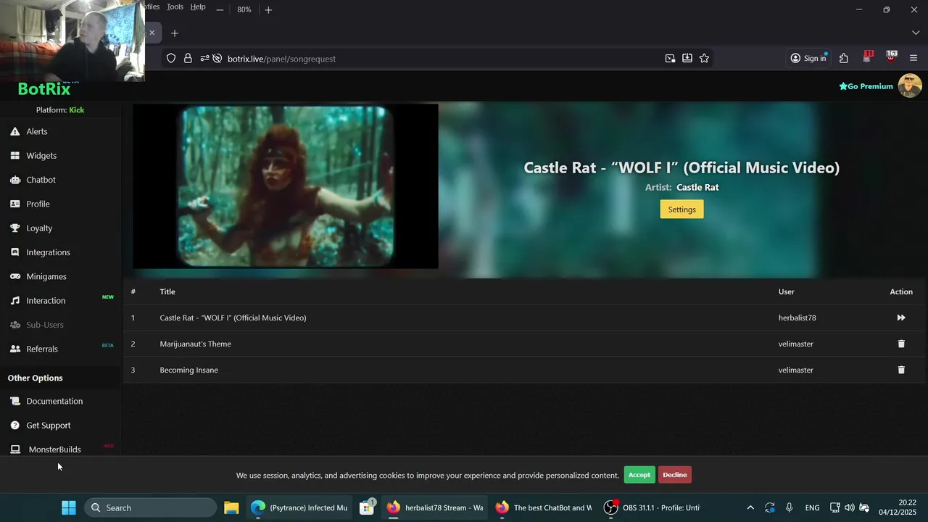The width and height of the screenshot is (928, 522).
Task: Open the Profile sidebar item
Action: (38, 204)
